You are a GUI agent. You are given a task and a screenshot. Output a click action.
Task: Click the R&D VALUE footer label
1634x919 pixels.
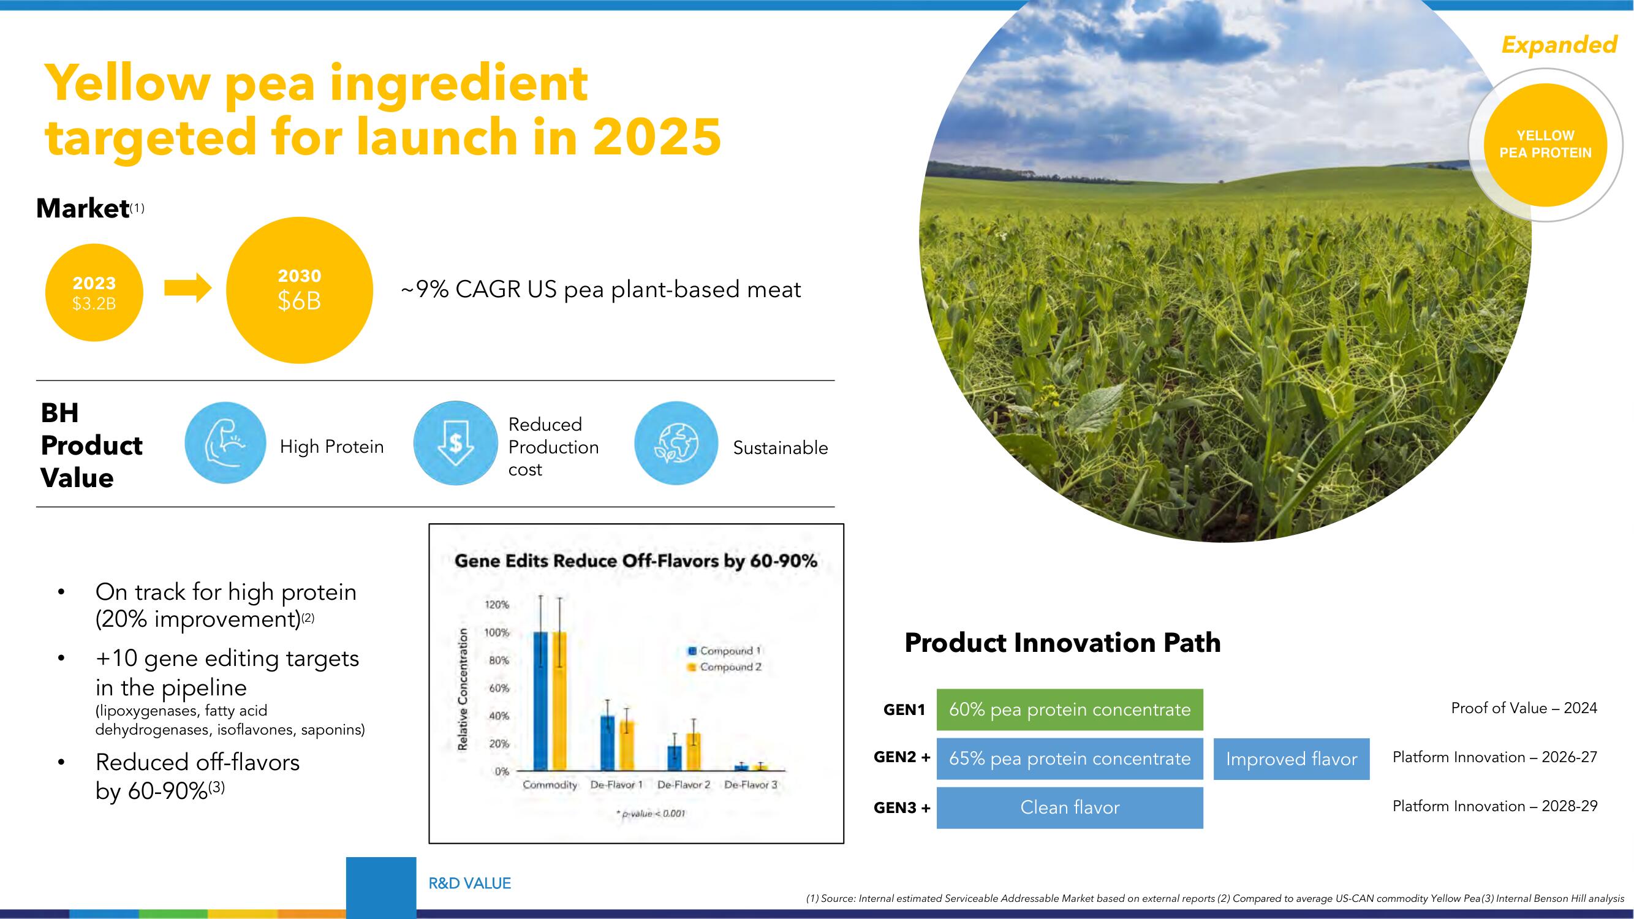470,883
